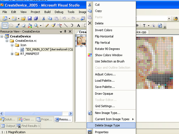Viewport: 179px width, 134px height.
Task: Collapse the CreateDevice.rc tree node
Action: tap(7, 41)
